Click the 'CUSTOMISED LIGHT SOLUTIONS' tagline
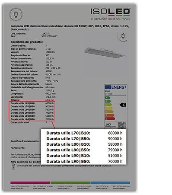The width and height of the screenshot is (172, 195). click(110, 19)
